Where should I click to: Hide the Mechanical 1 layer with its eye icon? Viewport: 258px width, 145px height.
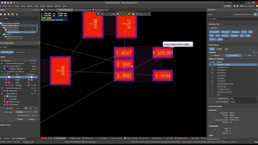(4, 91)
